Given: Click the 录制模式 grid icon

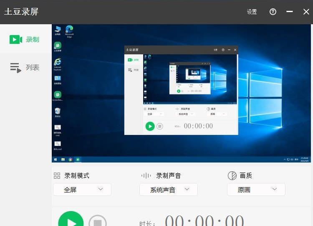Looking at the screenshot, I should point(57,176).
